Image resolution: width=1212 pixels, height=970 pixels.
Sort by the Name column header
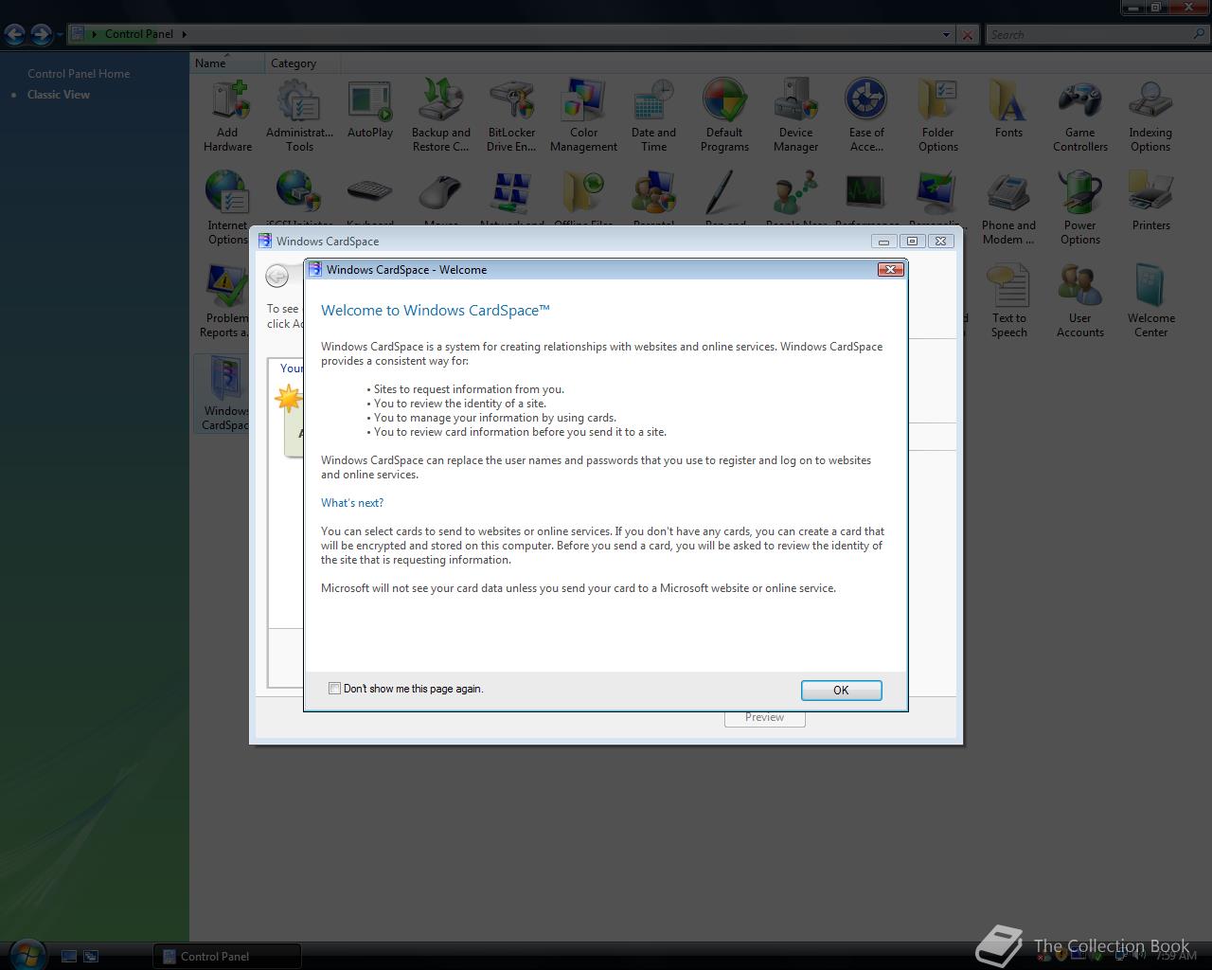(227, 63)
